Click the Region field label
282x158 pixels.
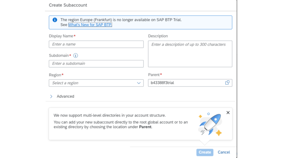pos(55,75)
